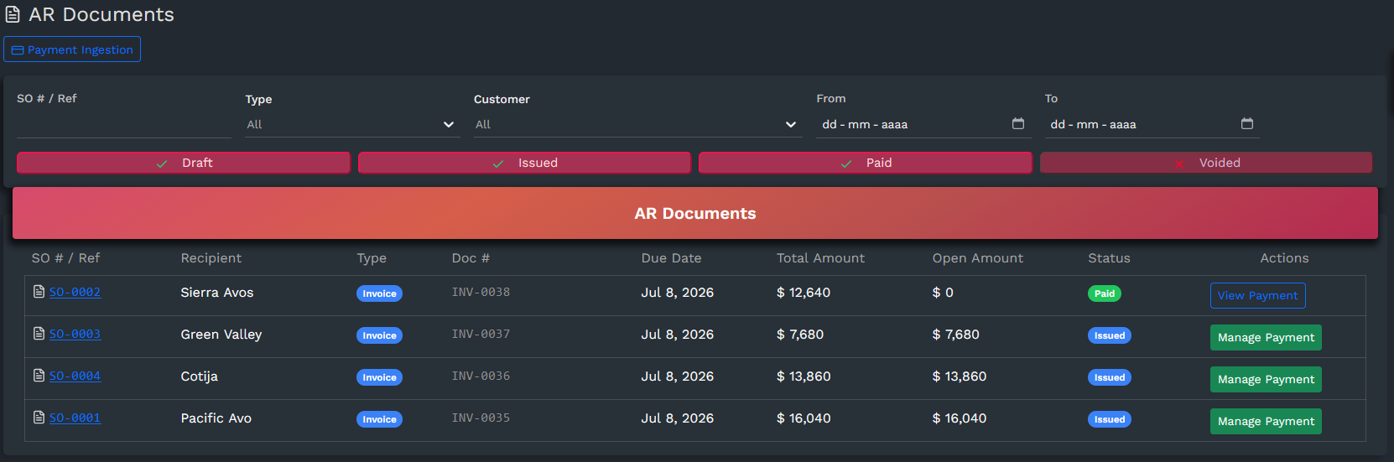Screen dimensions: 1394x462
Task: Click Manage Payment for Pacific Avo
Action: click(1266, 421)
